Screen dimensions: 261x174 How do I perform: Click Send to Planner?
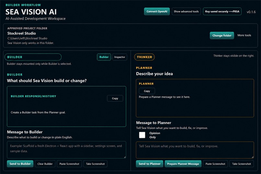tap(150, 164)
